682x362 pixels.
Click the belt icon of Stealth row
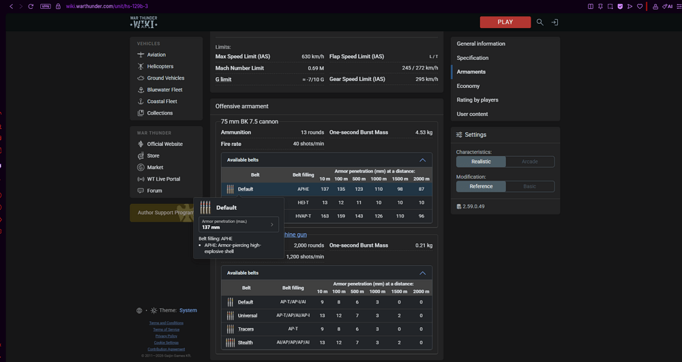tap(230, 342)
